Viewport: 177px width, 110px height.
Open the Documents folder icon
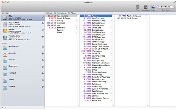5,68
